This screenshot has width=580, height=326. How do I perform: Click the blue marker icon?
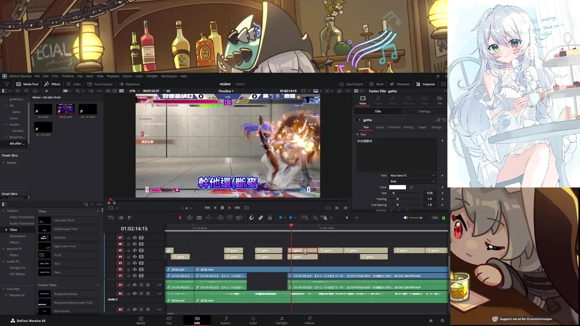click(290, 218)
